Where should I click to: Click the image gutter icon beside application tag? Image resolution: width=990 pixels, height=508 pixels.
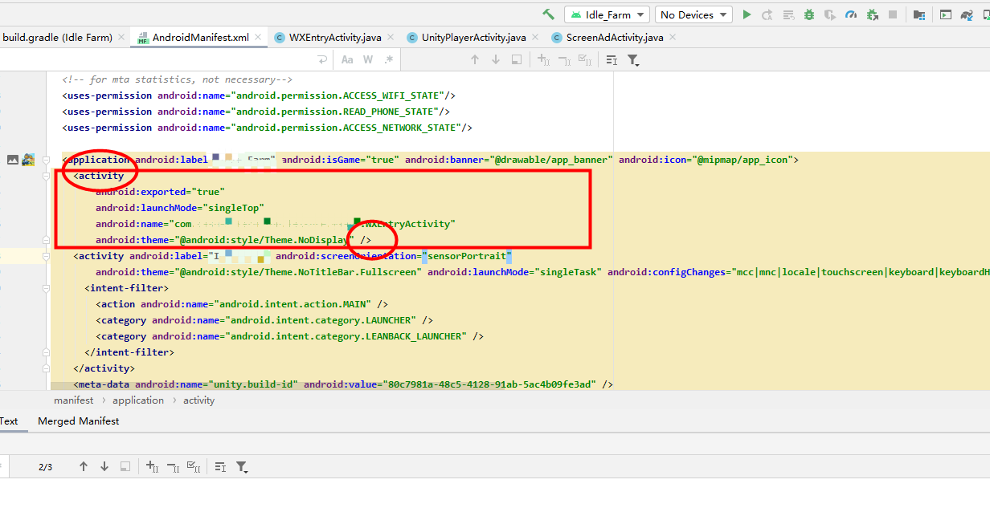pos(13,160)
